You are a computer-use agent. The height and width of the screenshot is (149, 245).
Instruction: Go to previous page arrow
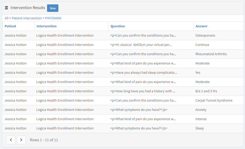[x=11, y=140]
